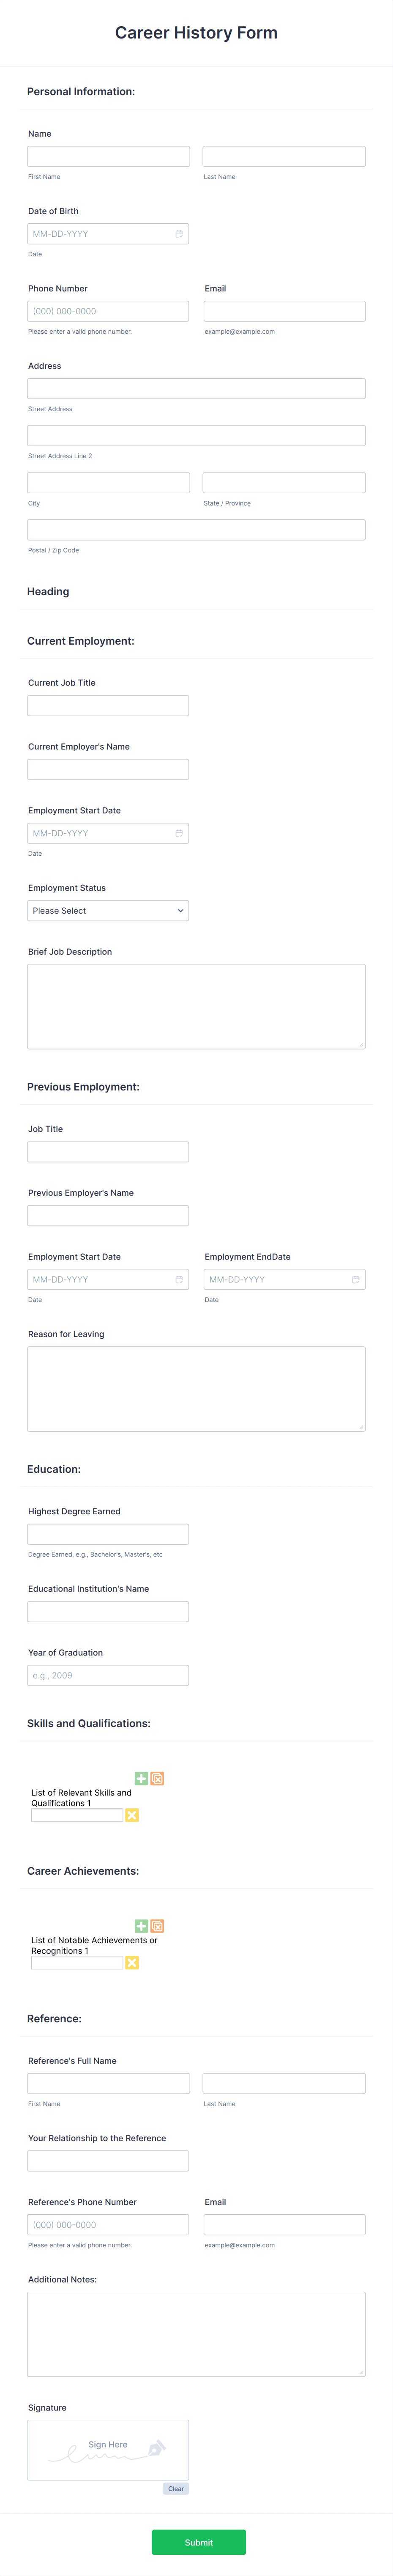The height and width of the screenshot is (2576, 393).
Task: Focus the First Name field under Name
Action: point(108,156)
